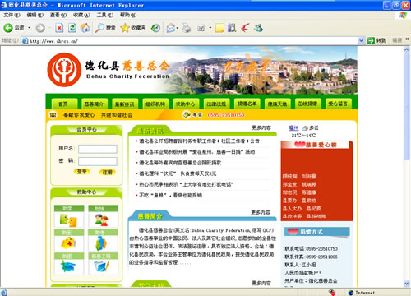Expand the address bar dropdown arrow

pyautogui.click(x=361, y=41)
